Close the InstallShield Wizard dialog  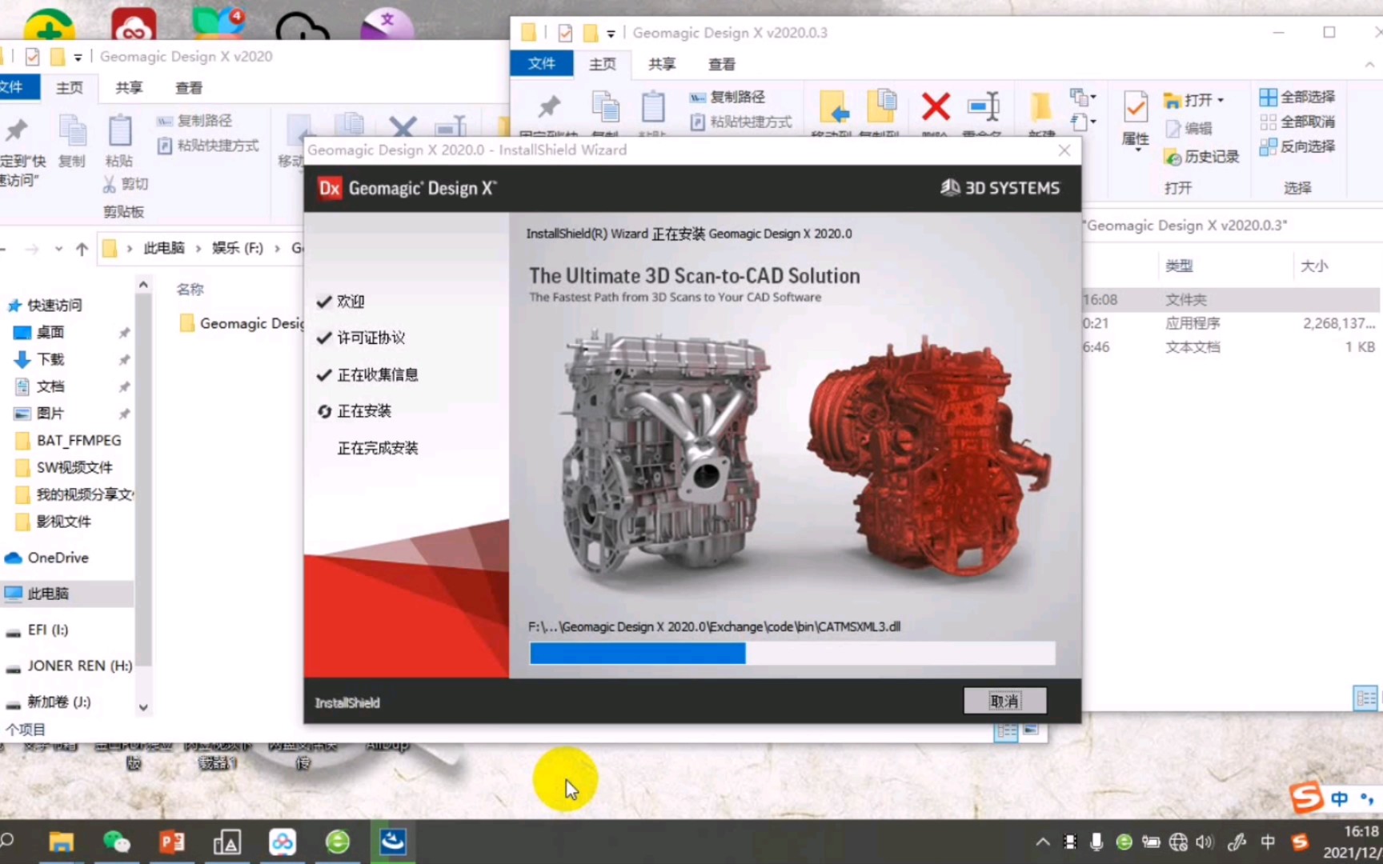pyautogui.click(x=1064, y=150)
